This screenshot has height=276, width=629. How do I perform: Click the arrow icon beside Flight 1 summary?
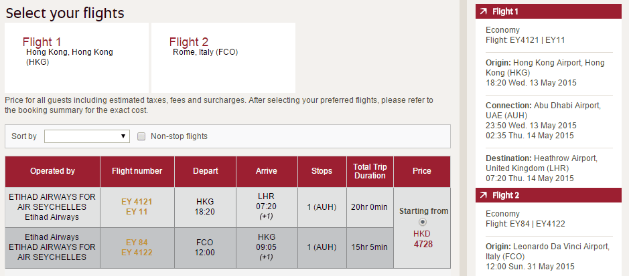tap(483, 11)
